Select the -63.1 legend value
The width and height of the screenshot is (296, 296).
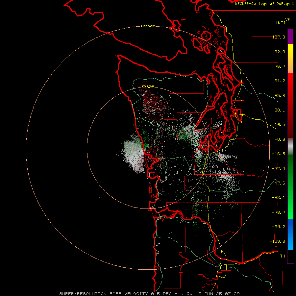[x=279, y=198]
